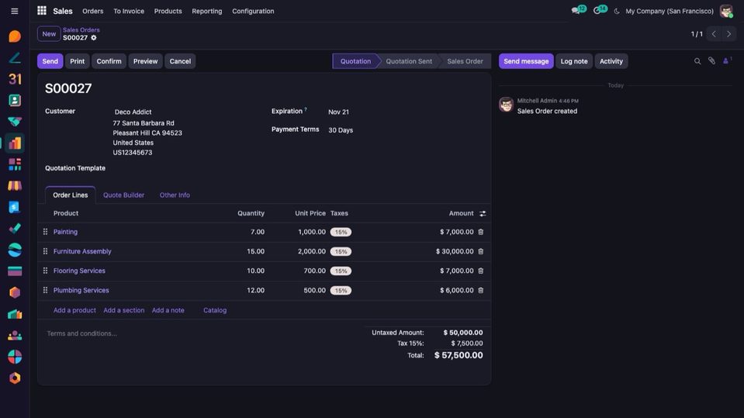The image size is (744, 418).
Task: Click Send message in chatter
Action: pos(526,61)
